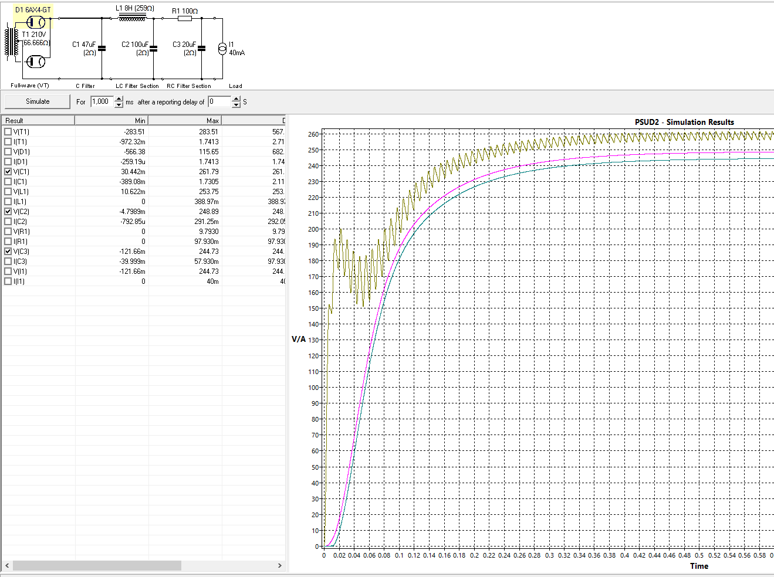Enable the I(C1) result checkbox
Image resolution: width=774 pixels, height=577 pixels.
8,182
